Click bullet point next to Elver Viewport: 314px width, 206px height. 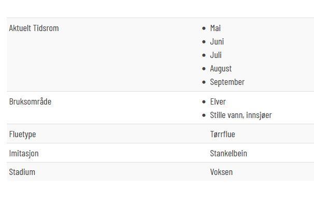coord(204,102)
